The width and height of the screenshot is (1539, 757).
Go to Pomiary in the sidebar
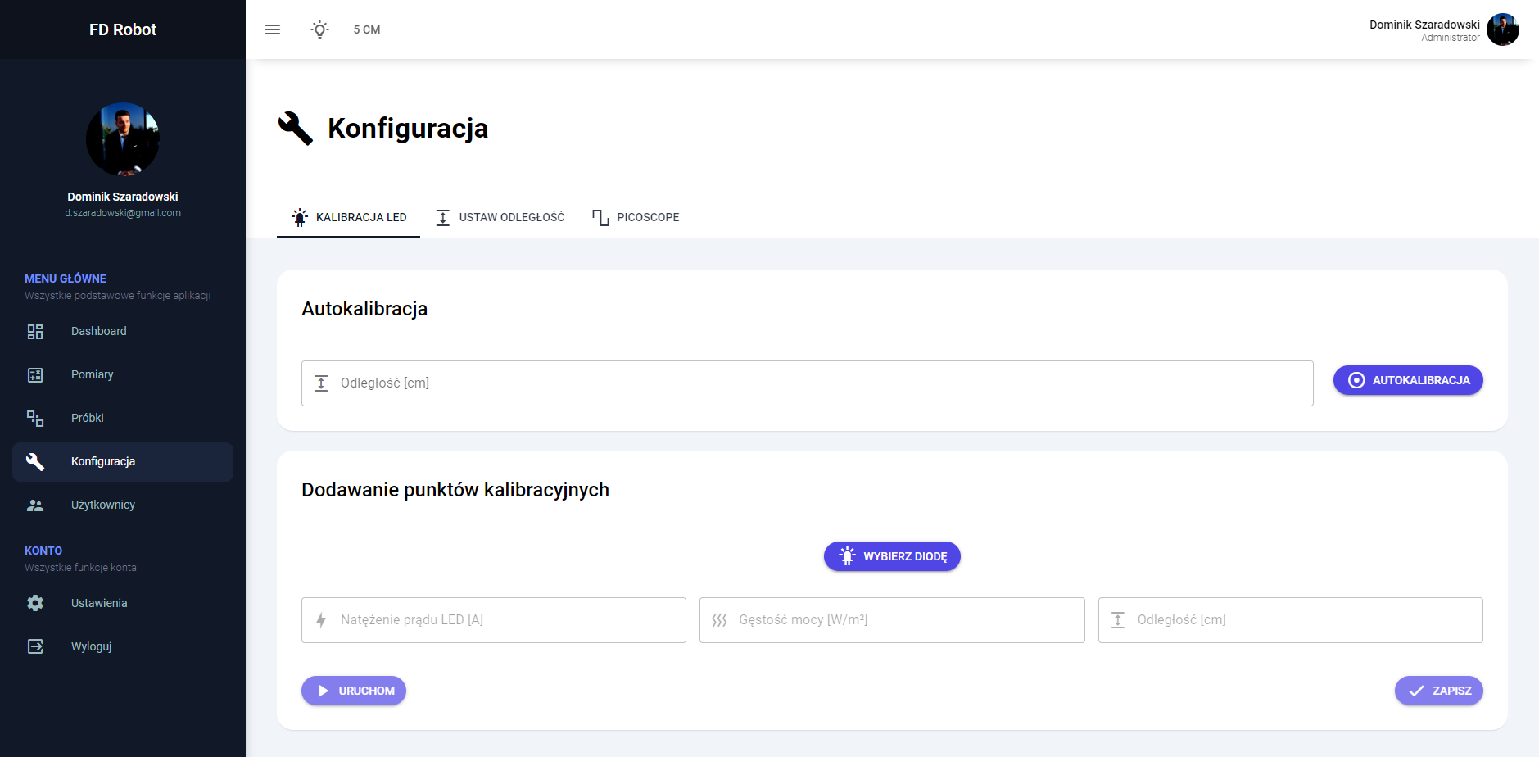[92, 374]
